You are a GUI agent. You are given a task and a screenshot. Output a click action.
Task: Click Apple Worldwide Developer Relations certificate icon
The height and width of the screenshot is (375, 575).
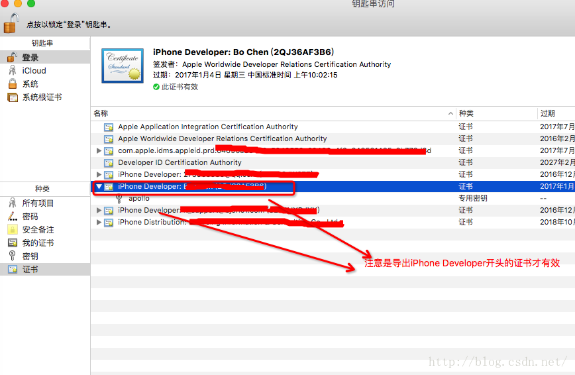(x=109, y=139)
